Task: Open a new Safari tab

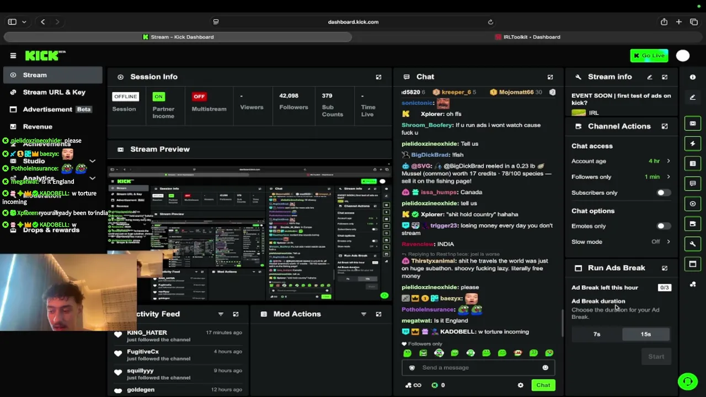Action: tap(679, 22)
